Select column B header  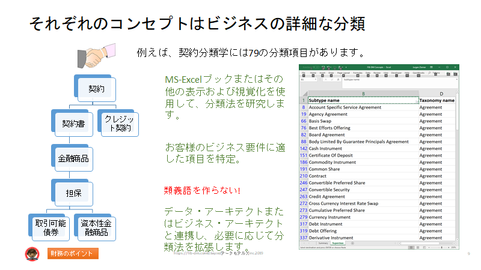tap(363, 94)
